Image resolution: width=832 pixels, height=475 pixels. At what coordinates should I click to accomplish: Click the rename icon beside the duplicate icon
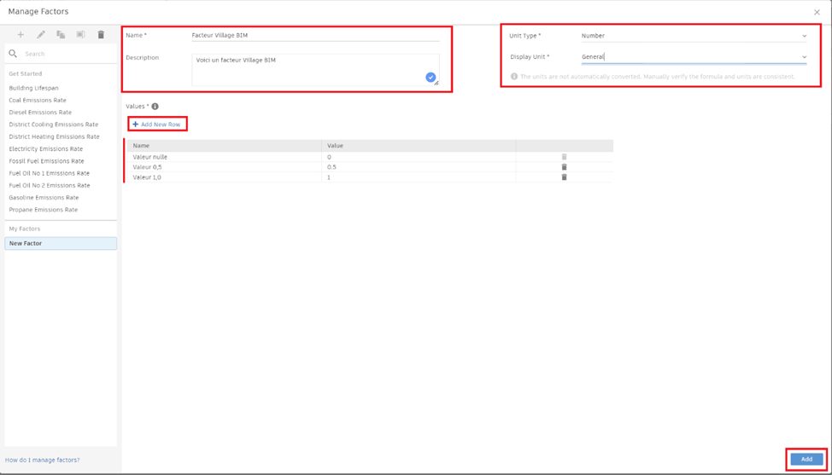(x=80, y=35)
